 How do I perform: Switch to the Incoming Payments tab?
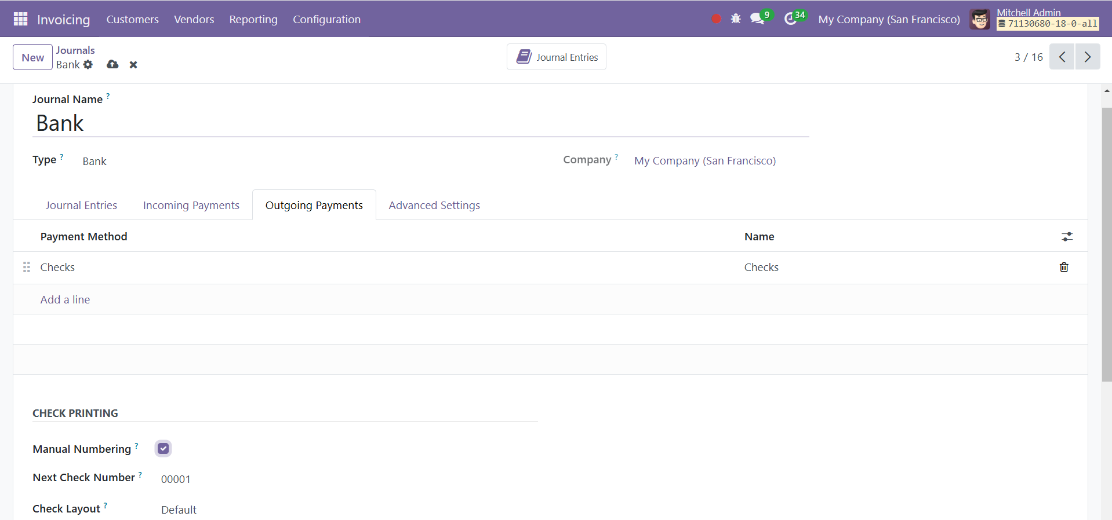pos(191,205)
